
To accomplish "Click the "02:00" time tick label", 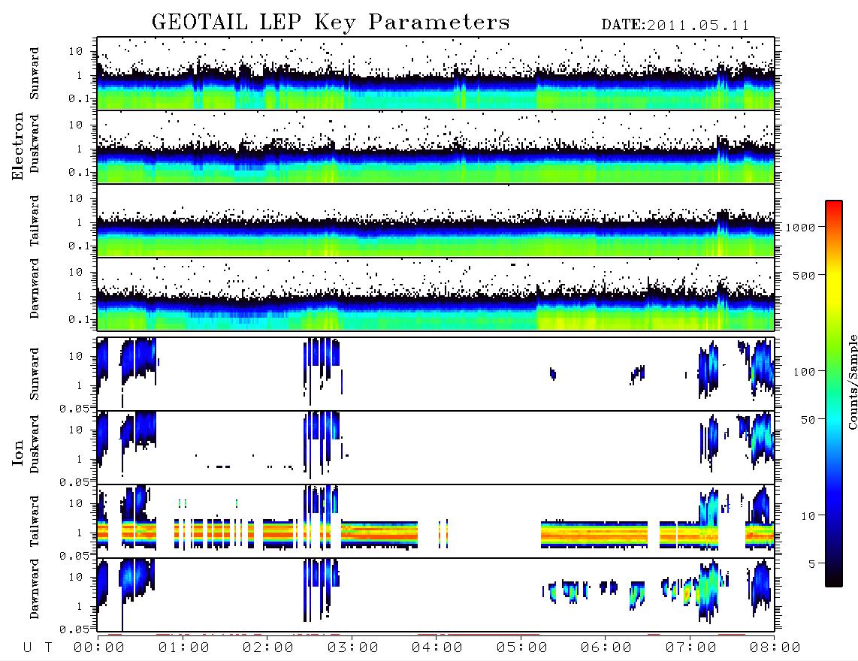I will pyautogui.click(x=268, y=648).
